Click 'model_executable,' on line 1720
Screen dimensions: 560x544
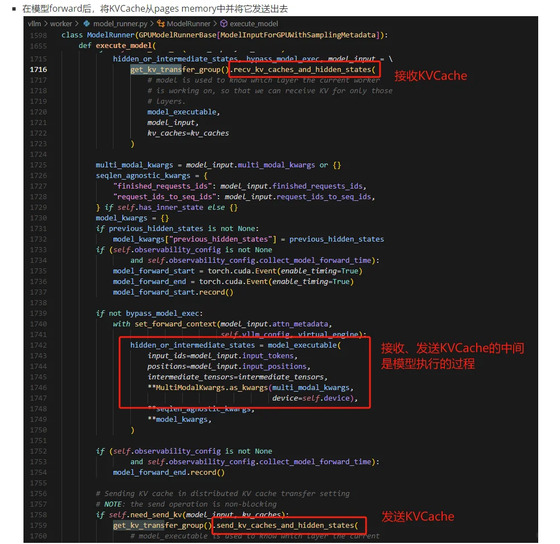tap(183, 112)
